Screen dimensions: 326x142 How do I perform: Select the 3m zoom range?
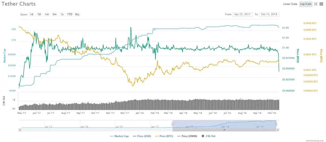point(55,14)
